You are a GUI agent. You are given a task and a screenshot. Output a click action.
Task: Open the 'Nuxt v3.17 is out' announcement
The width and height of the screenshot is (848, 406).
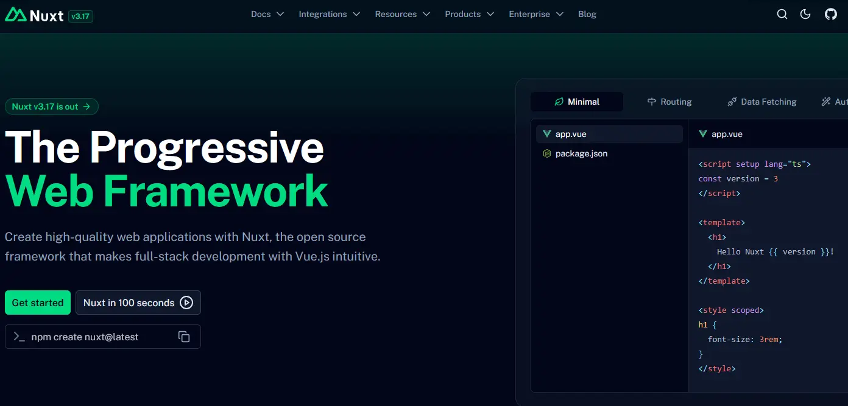point(52,107)
